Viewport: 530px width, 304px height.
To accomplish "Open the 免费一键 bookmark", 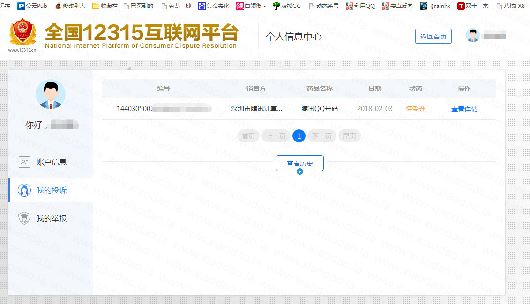I will pos(176,6).
